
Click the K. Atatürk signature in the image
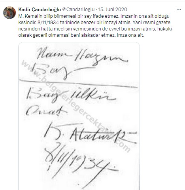90,134
